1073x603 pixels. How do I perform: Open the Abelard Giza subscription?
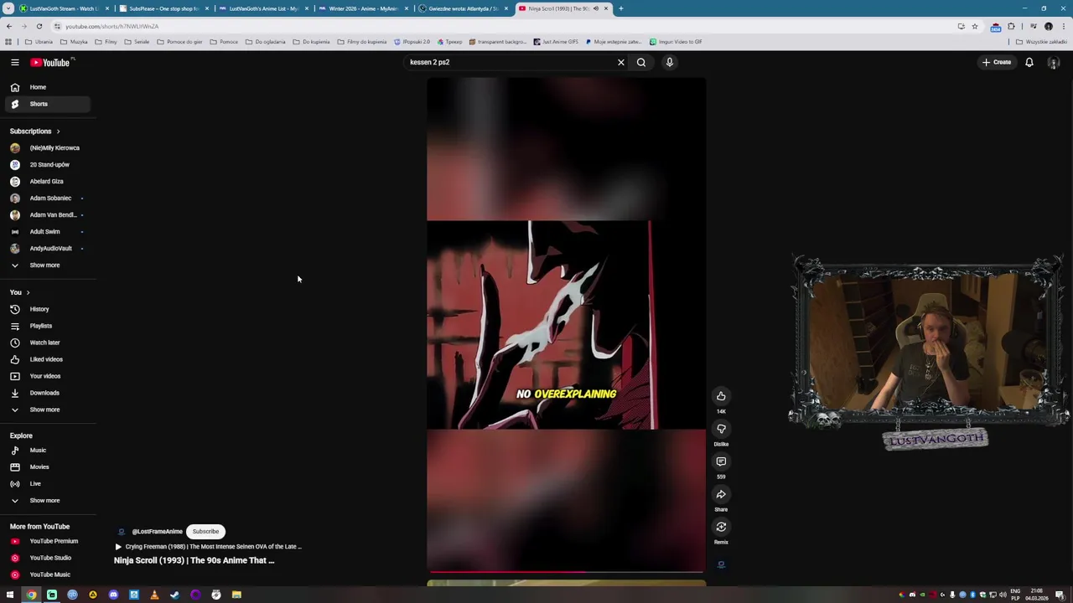pyautogui.click(x=46, y=181)
